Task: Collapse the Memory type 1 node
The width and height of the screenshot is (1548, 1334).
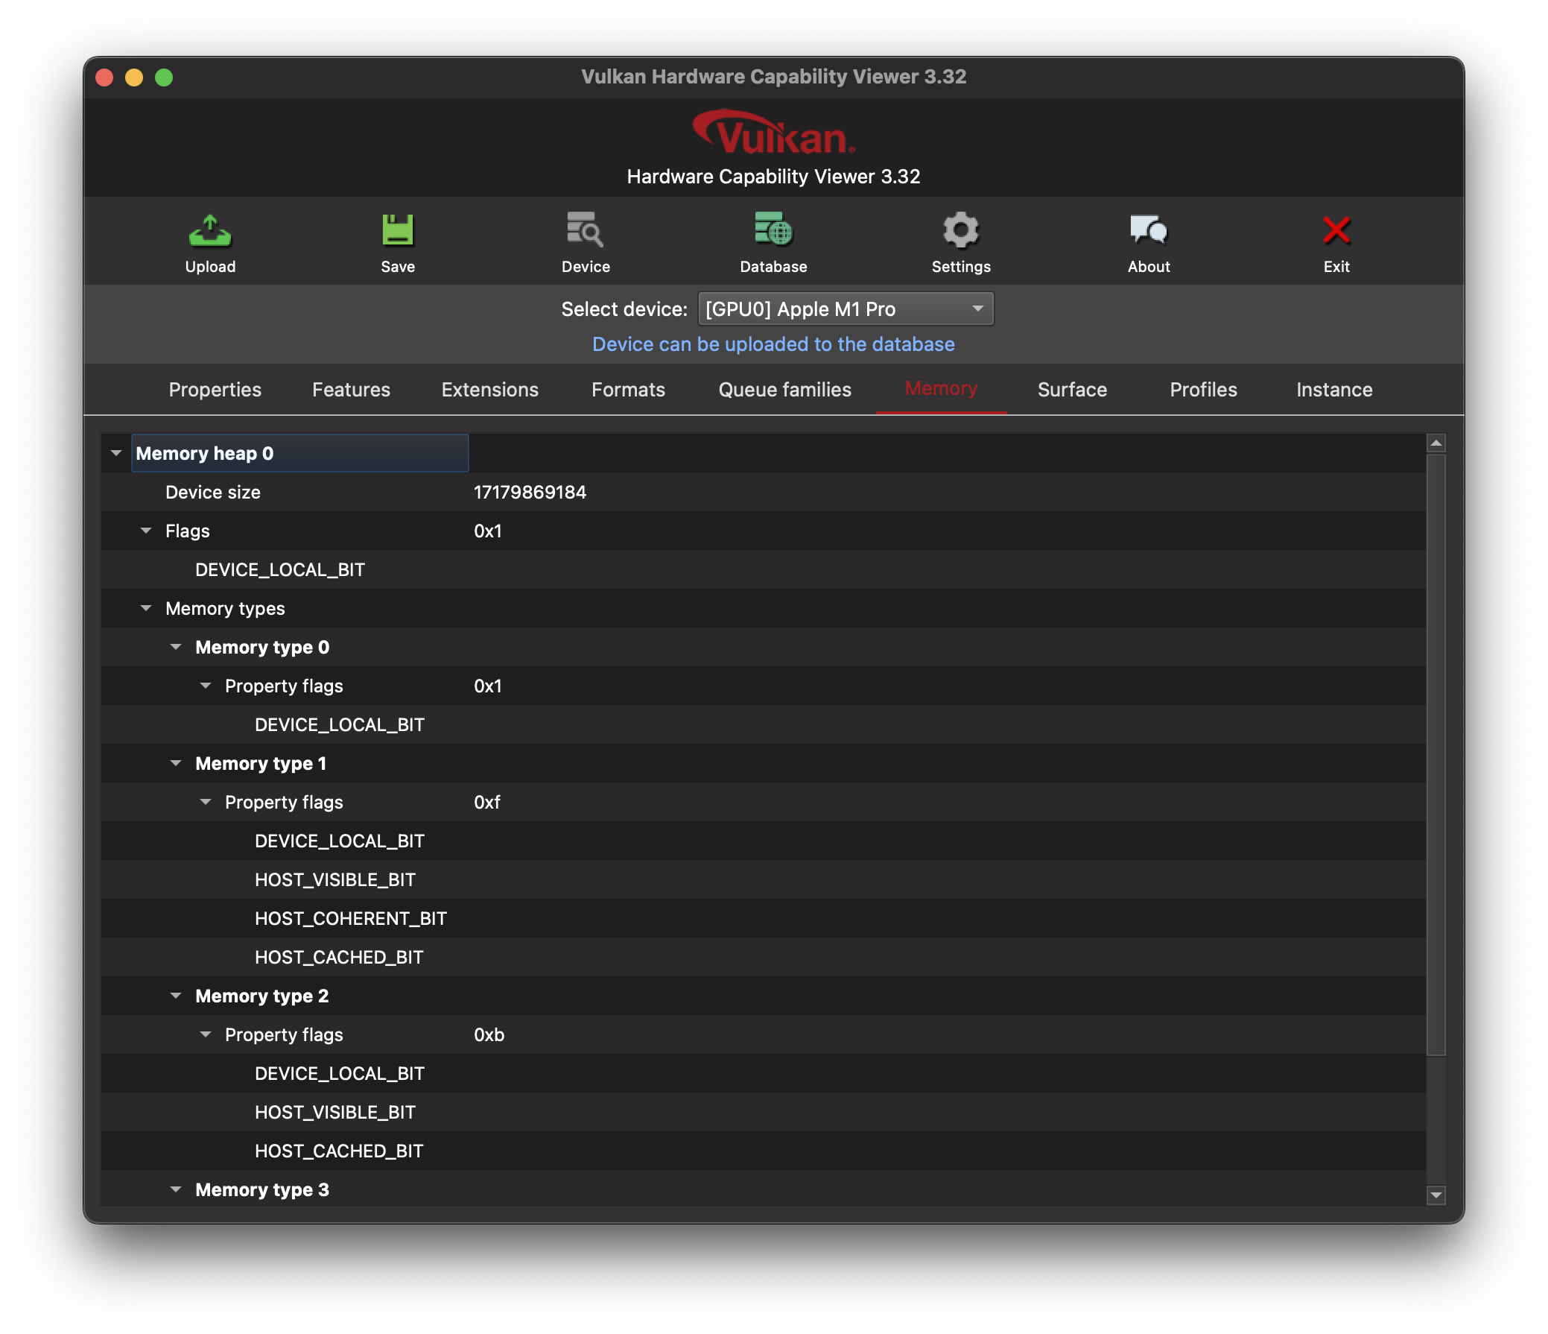Action: [176, 763]
